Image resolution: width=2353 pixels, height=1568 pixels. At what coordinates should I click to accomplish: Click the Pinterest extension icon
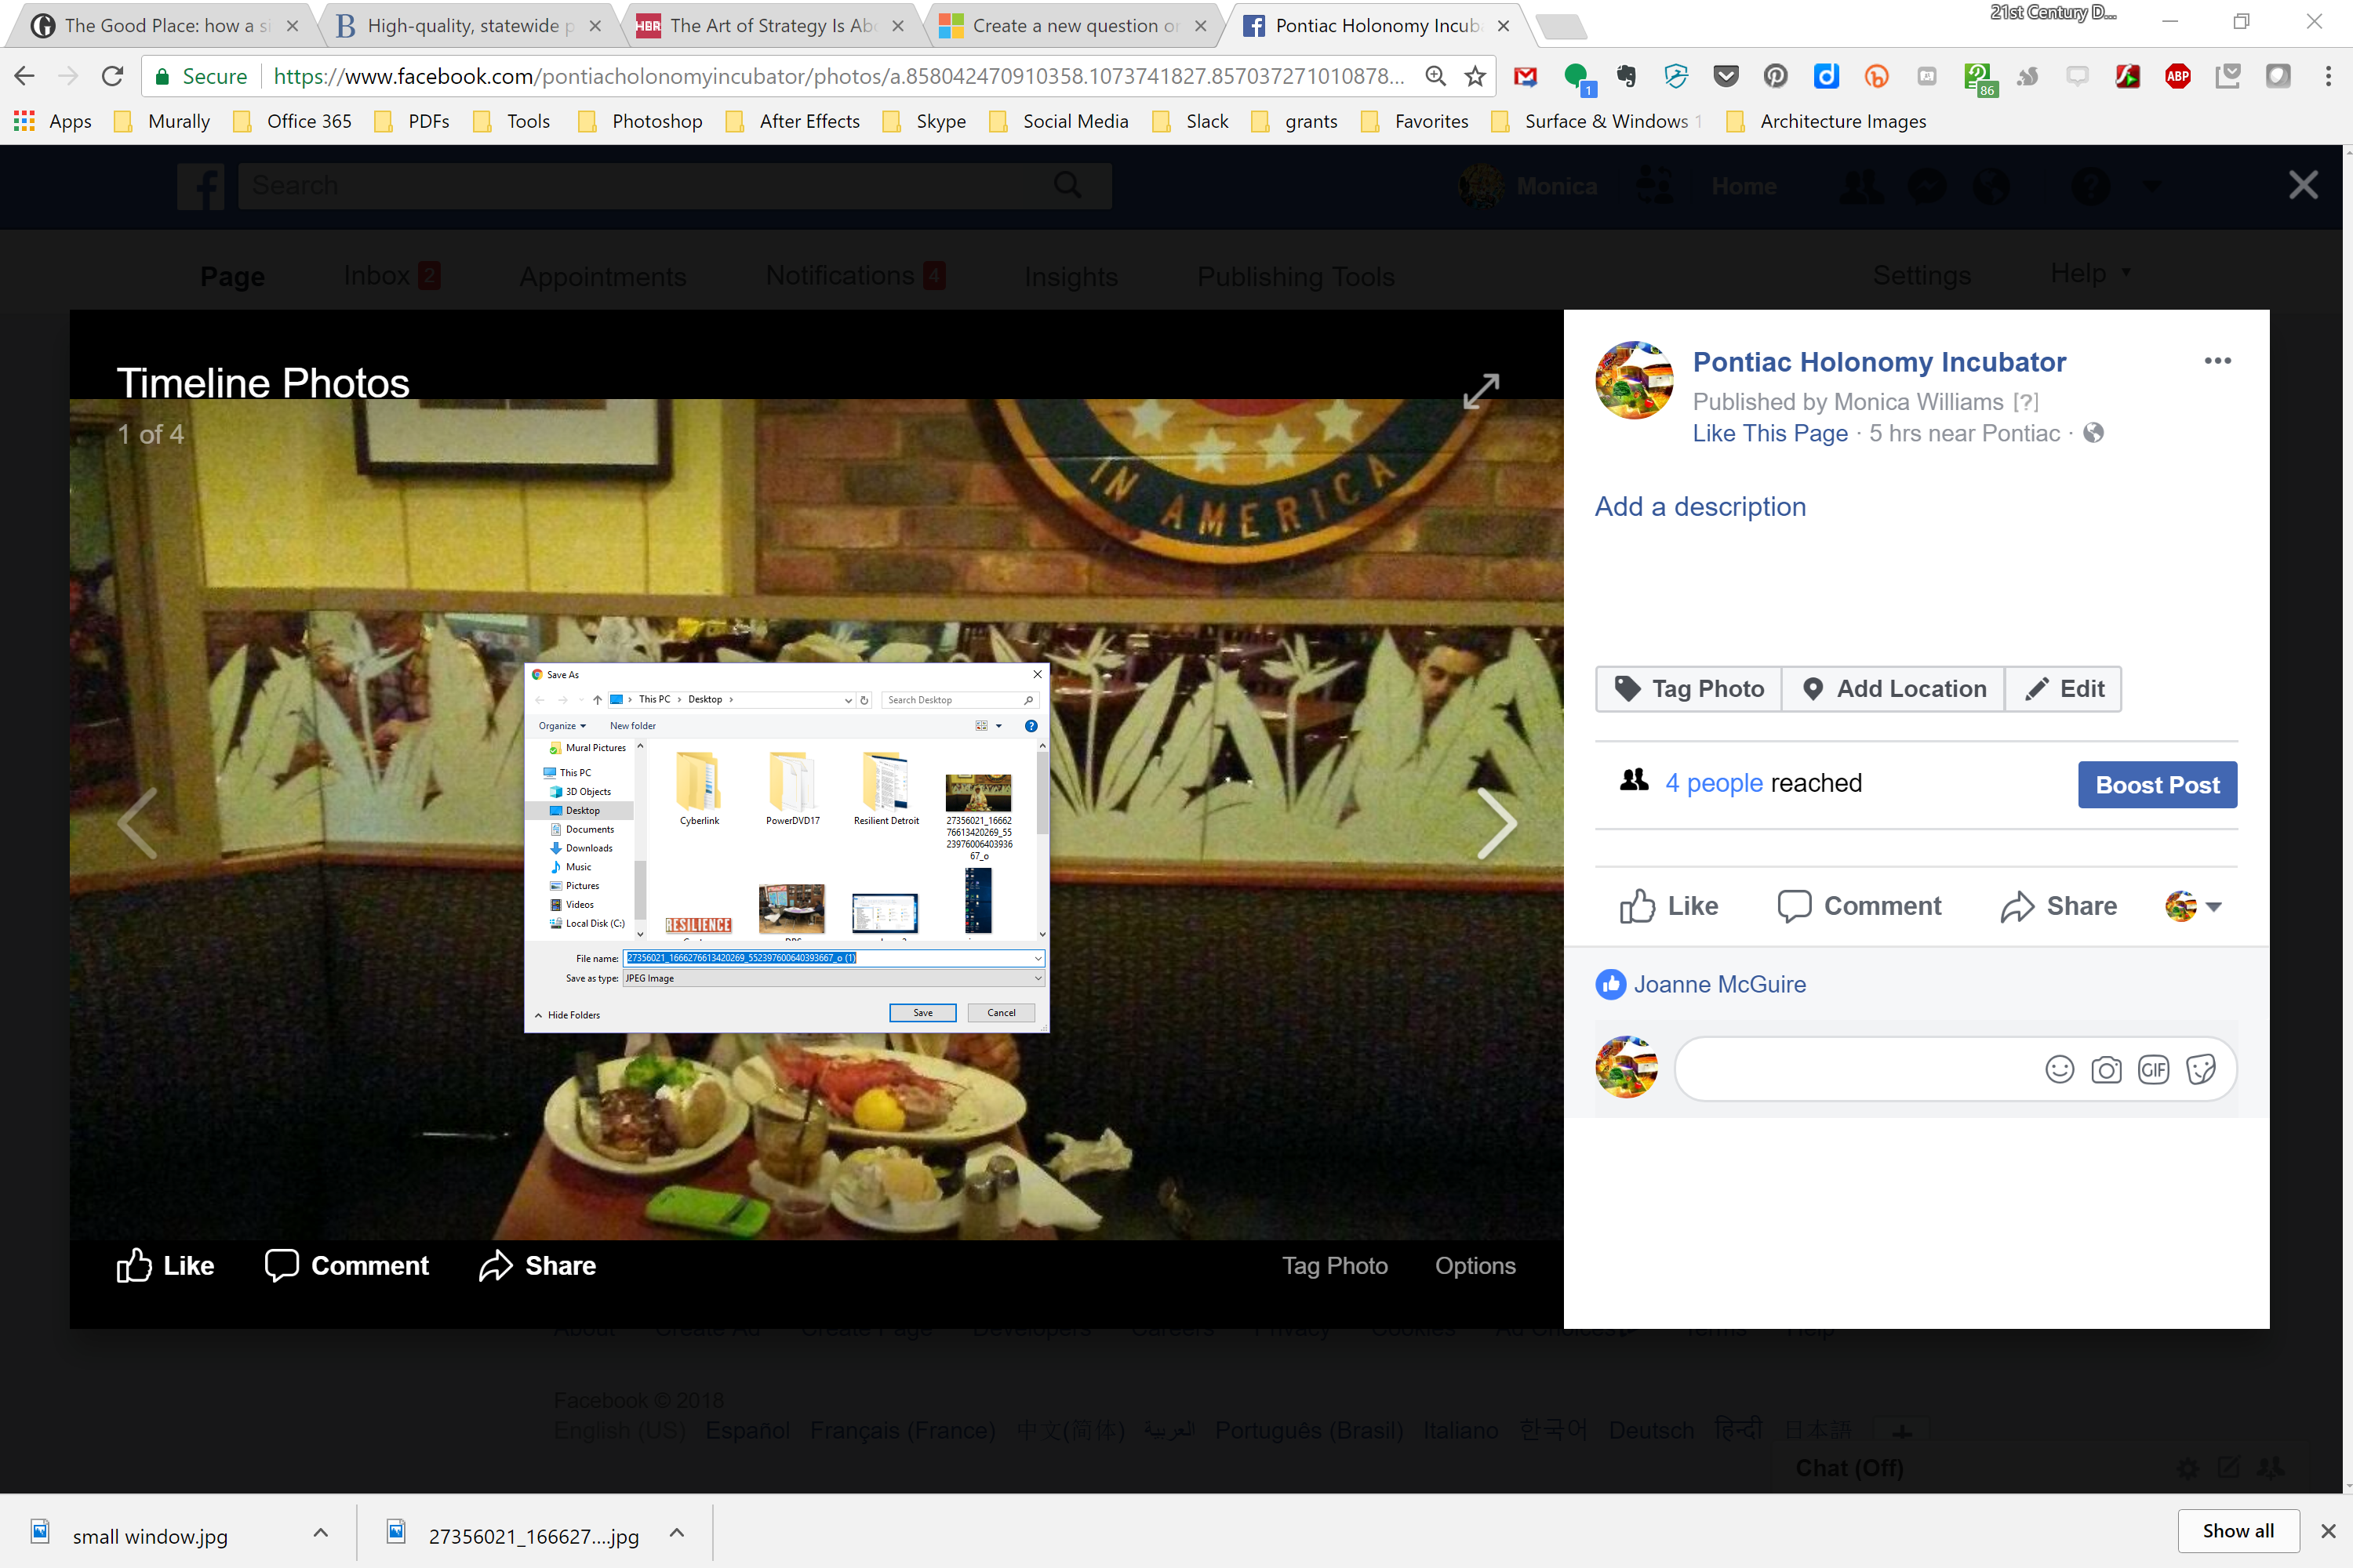pos(1776,76)
